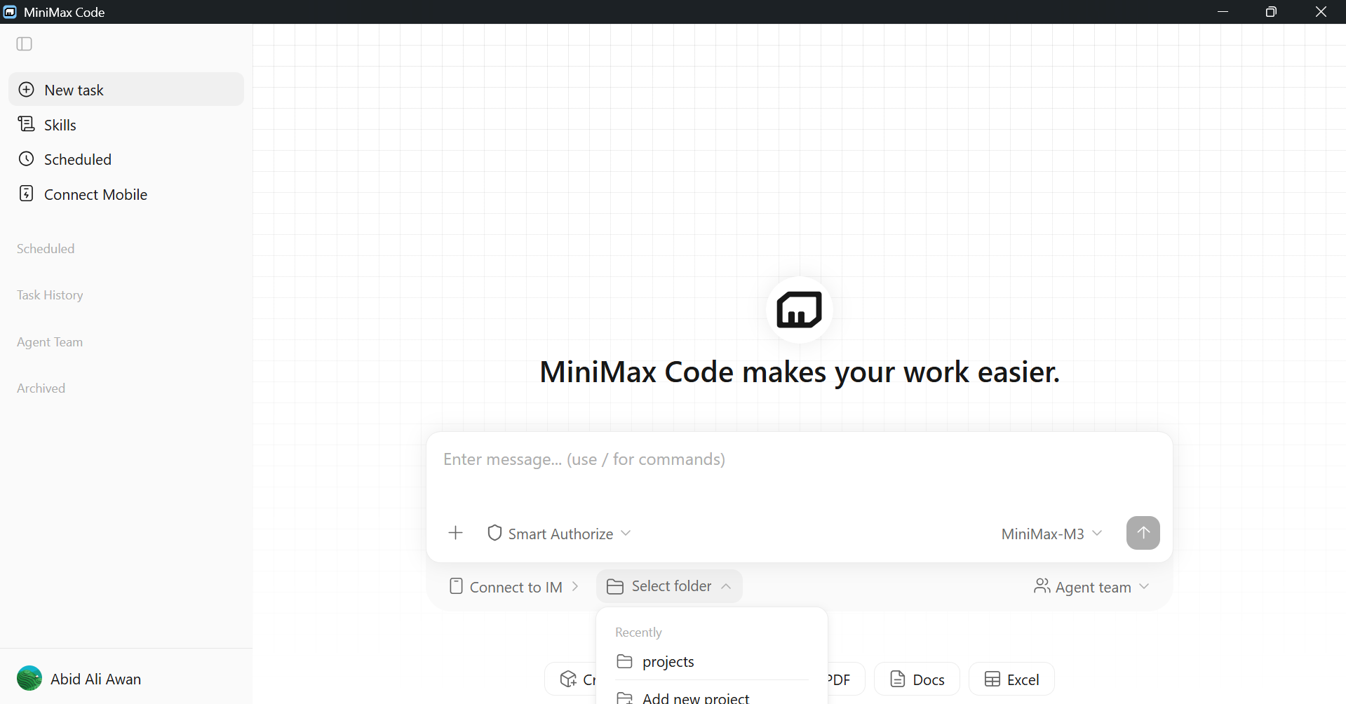The image size is (1346, 704).
Task: Select New task in the sidebar
Action: pyautogui.click(x=126, y=89)
